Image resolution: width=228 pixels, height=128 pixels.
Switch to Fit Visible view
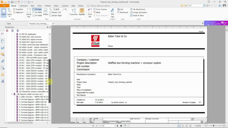pyautogui.click(x=37, y=15)
